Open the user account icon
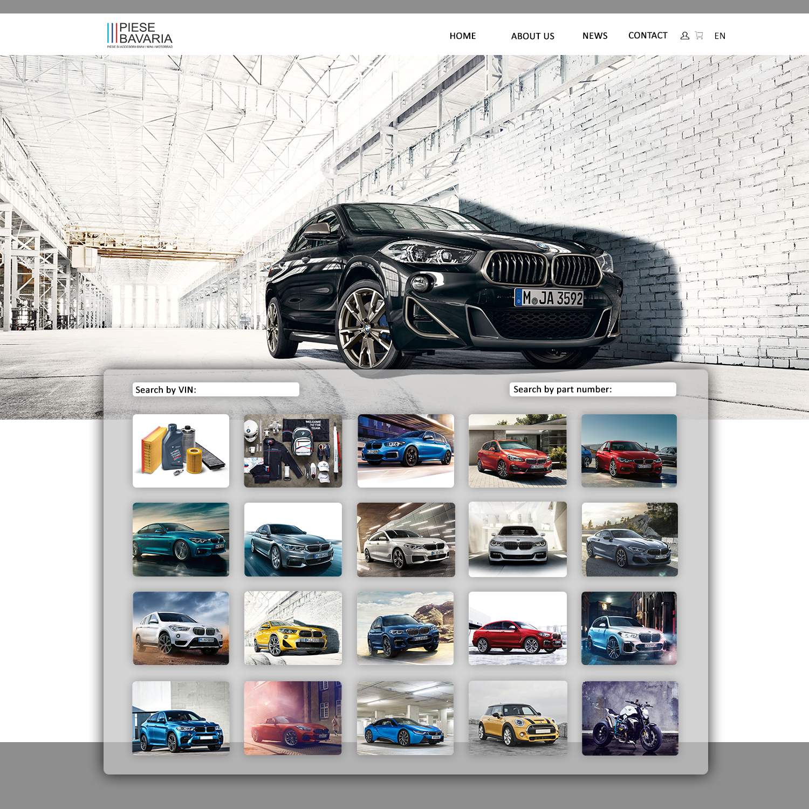Viewport: 809px width, 809px height. click(x=685, y=36)
